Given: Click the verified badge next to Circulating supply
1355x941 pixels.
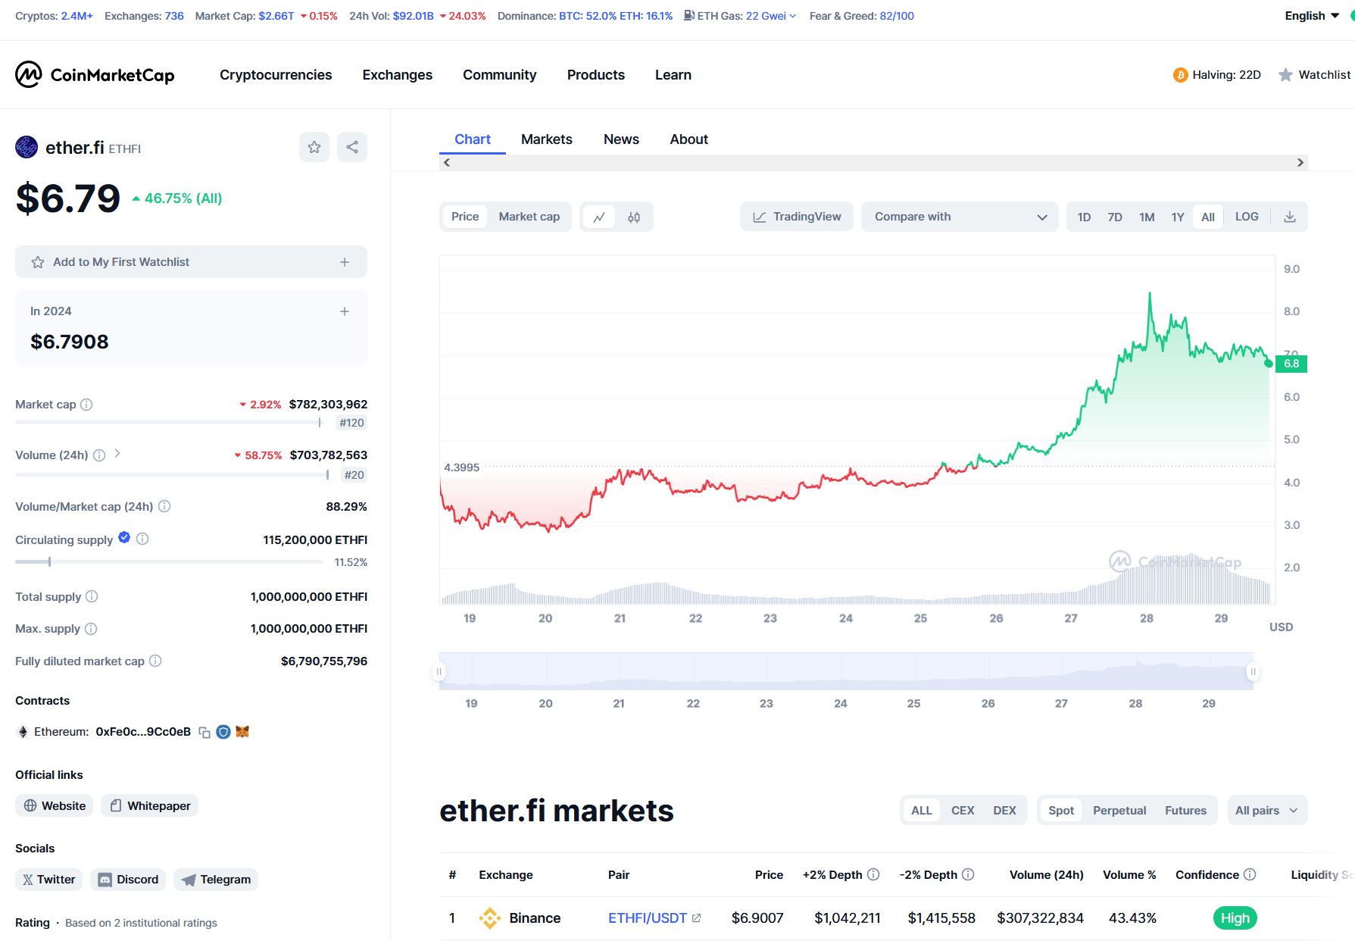Looking at the screenshot, I should (x=124, y=538).
